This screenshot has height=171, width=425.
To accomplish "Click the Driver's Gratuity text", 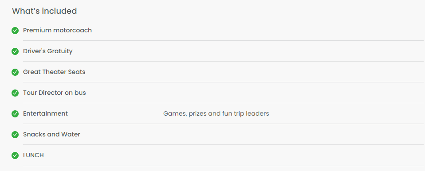I will click(48, 51).
